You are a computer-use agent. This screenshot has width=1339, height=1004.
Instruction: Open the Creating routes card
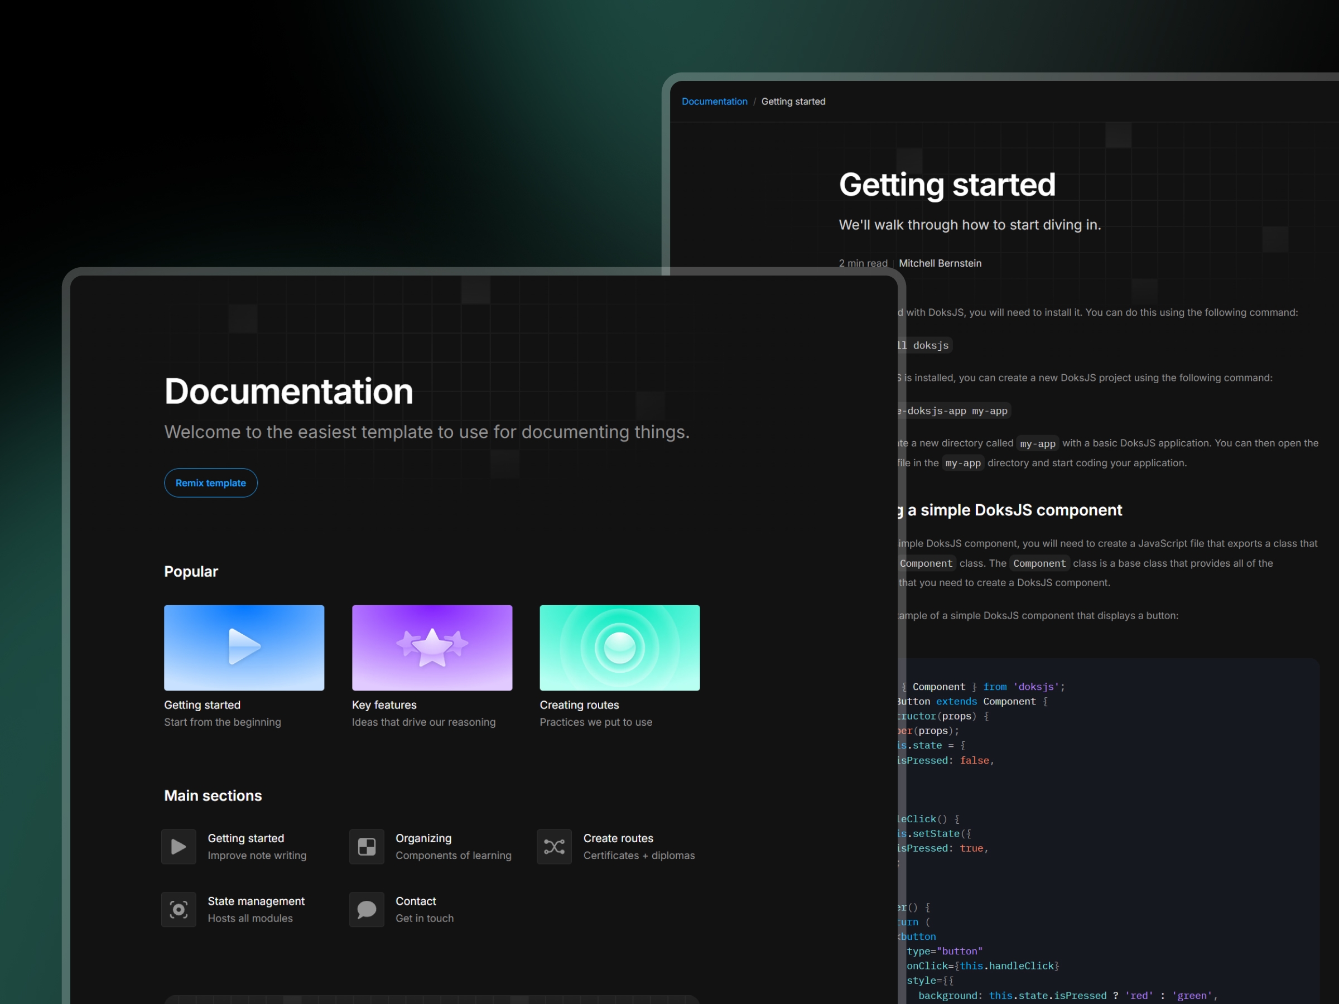click(x=619, y=648)
